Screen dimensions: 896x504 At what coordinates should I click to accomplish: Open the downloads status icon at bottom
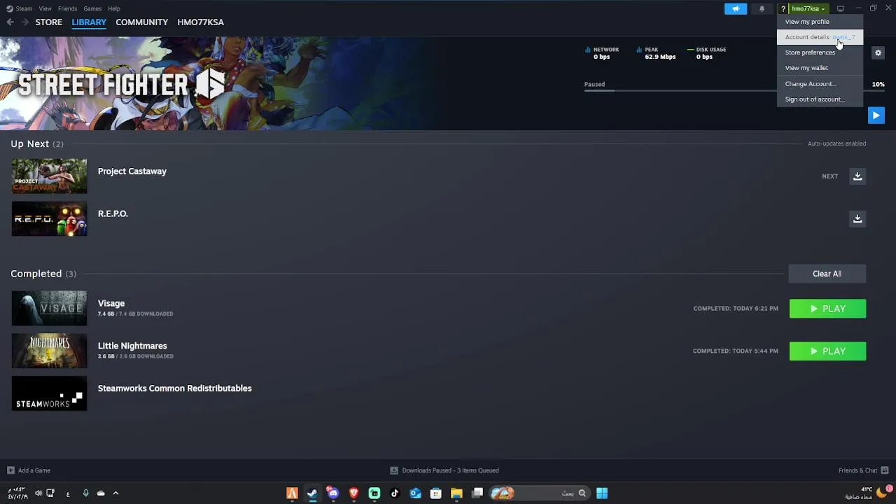(x=394, y=470)
